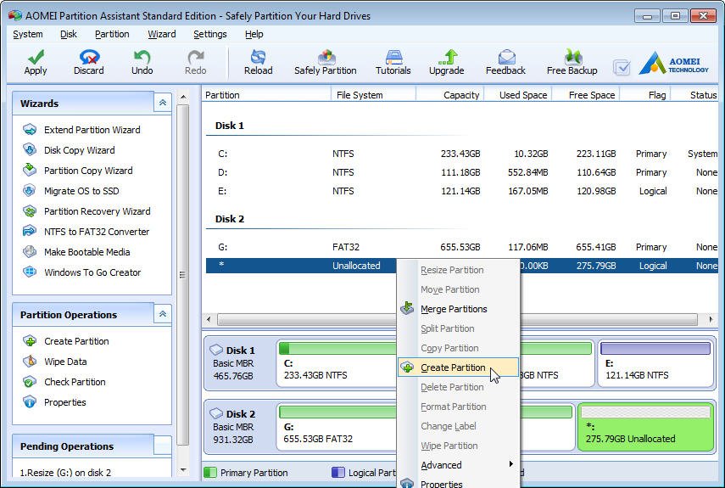This screenshot has height=488, width=725.
Task: Launch the Extend Partition Wizard
Action: [81, 130]
